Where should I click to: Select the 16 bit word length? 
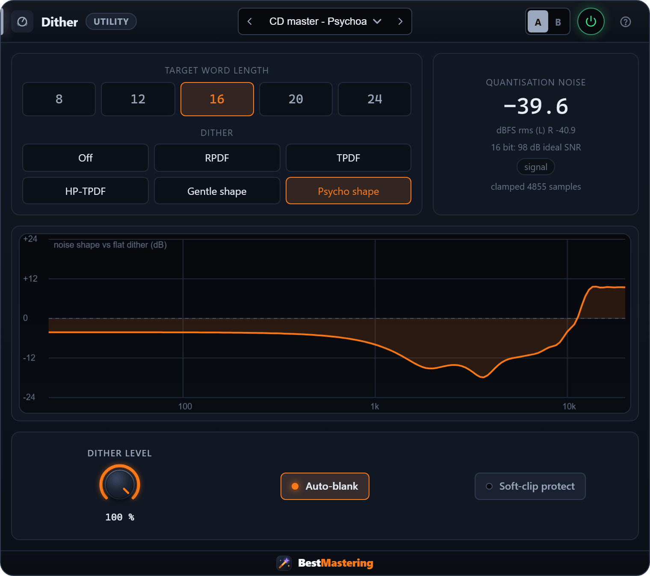pos(217,99)
